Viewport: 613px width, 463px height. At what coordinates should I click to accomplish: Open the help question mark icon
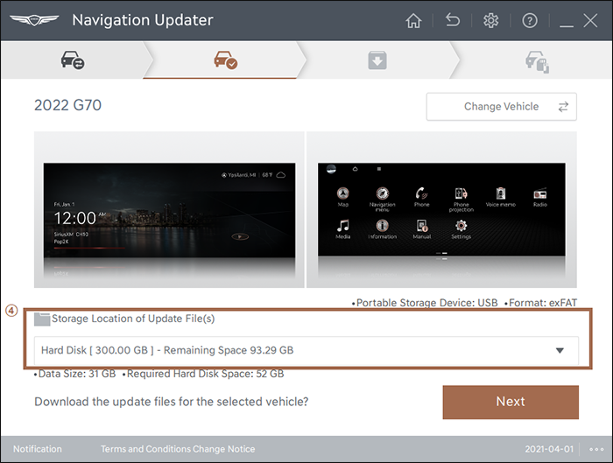click(530, 20)
